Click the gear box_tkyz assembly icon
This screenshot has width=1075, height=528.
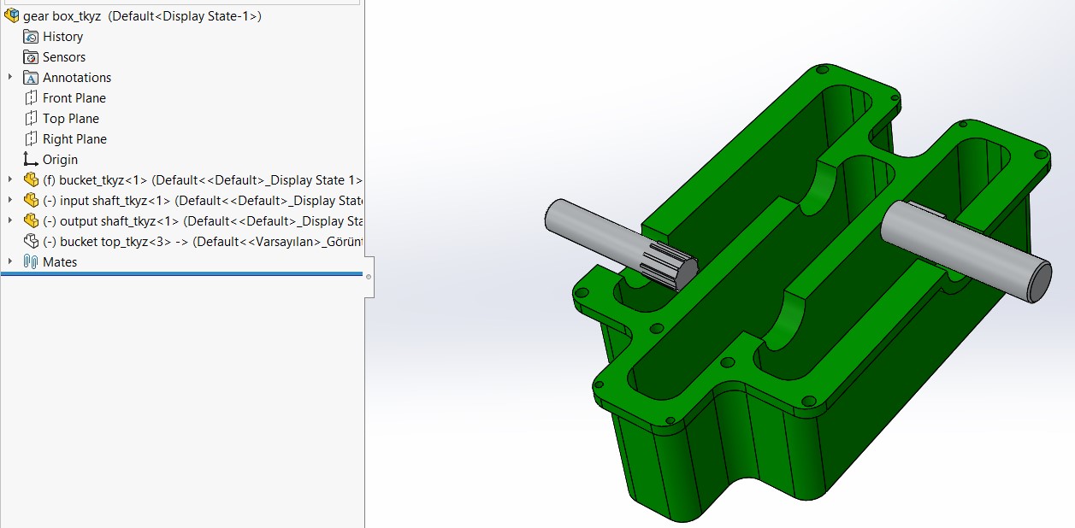pyautogui.click(x=11, y=15)
